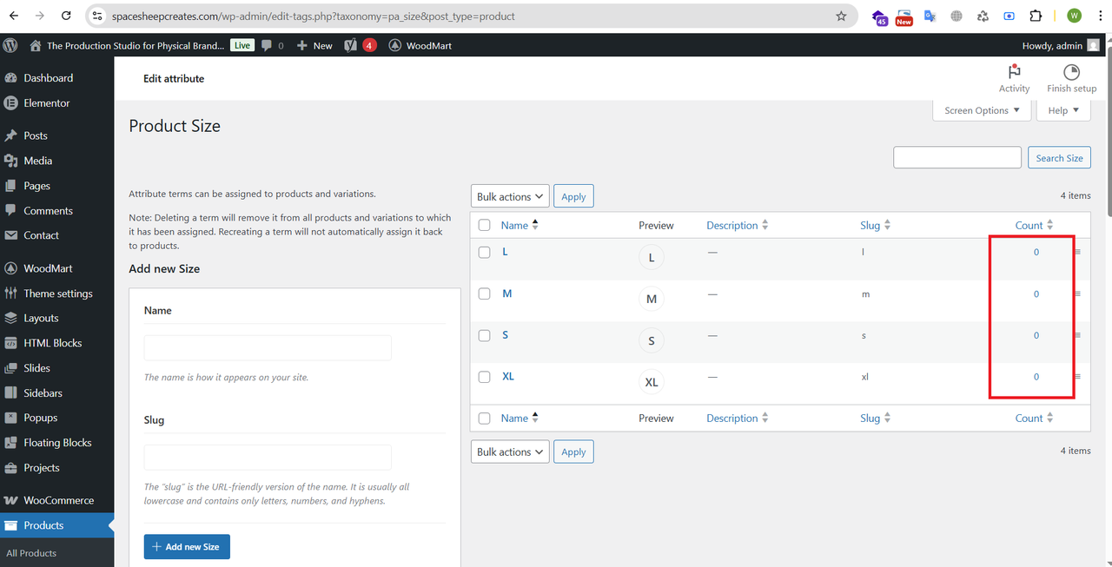This screenshot has height=567, width=1112.
Task: Open the bottom Bulk actions dropdown
Action: (510, 452)
